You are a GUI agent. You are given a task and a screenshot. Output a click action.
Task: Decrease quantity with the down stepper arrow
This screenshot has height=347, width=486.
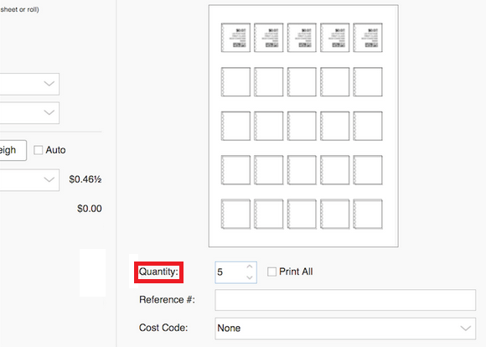point(250,277)
